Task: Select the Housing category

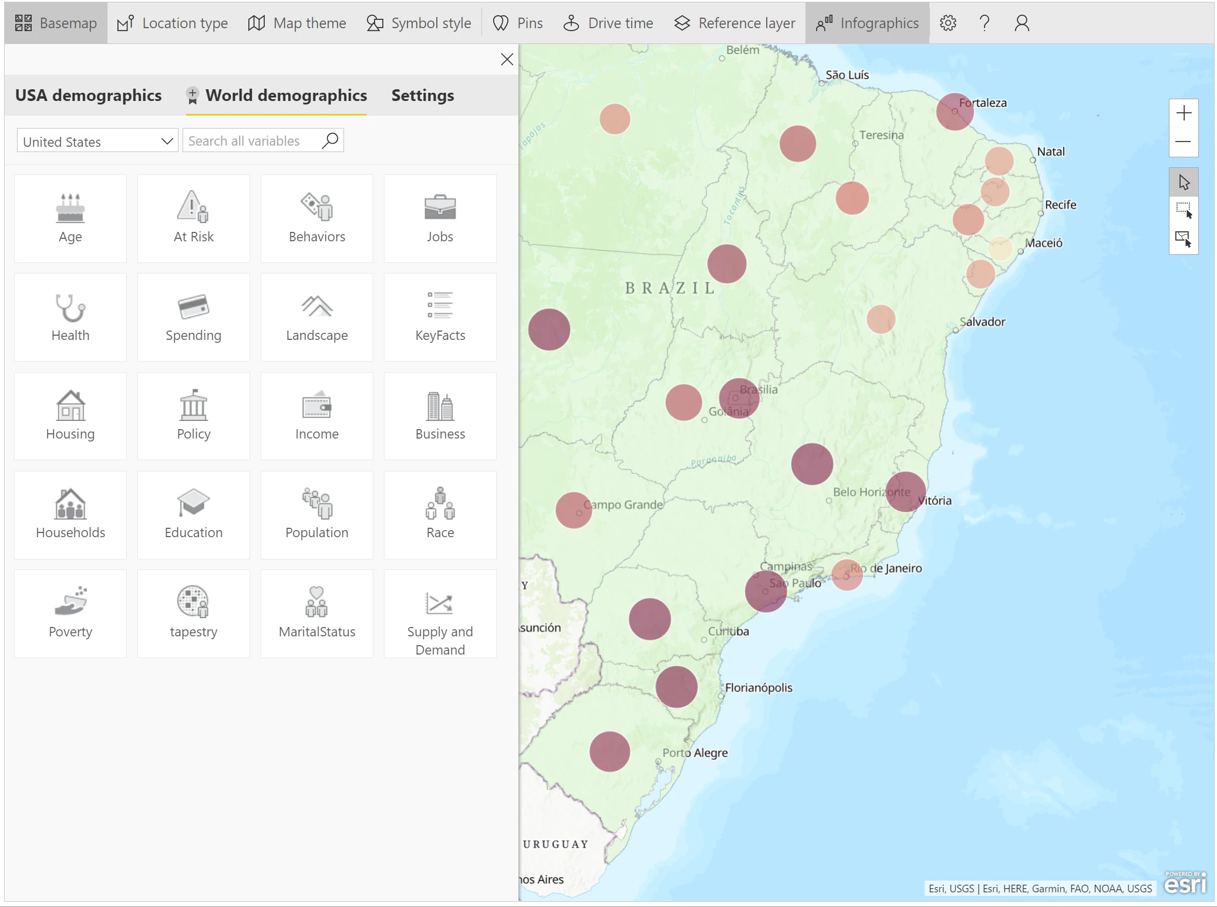Action: coord(70,416)
